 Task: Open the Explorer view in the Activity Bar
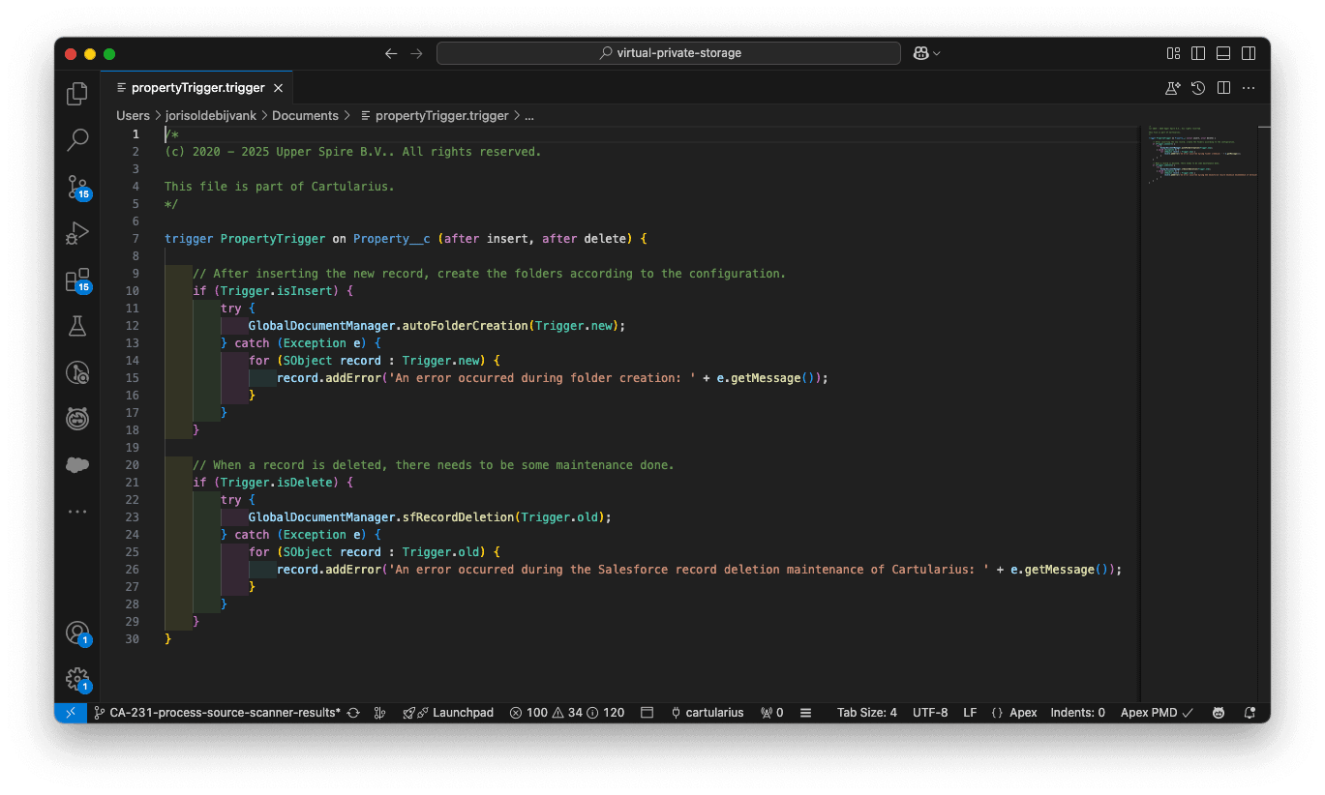[x=77, y=93]
